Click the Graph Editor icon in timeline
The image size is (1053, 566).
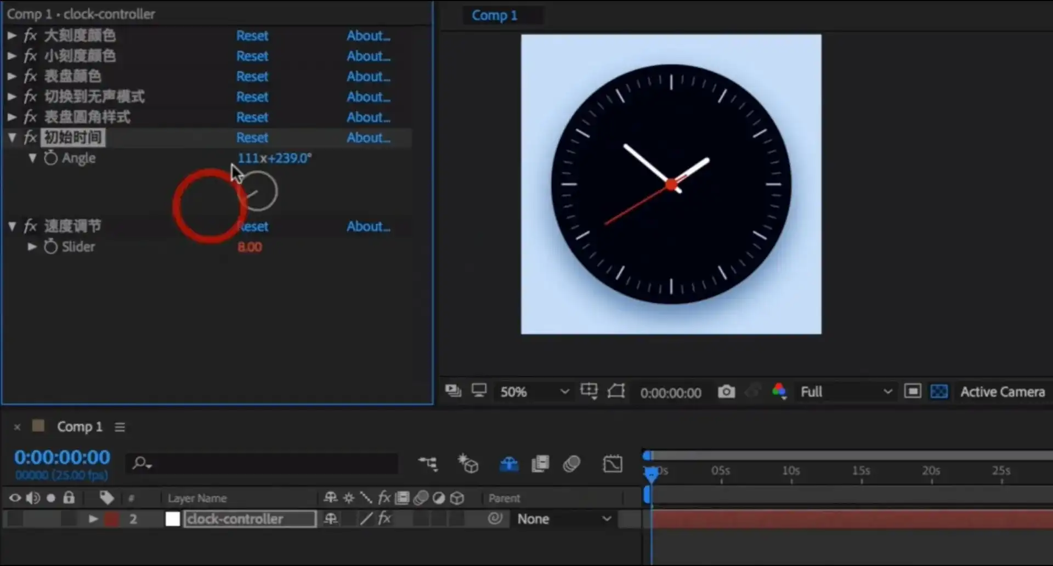[x=612, y=464]
